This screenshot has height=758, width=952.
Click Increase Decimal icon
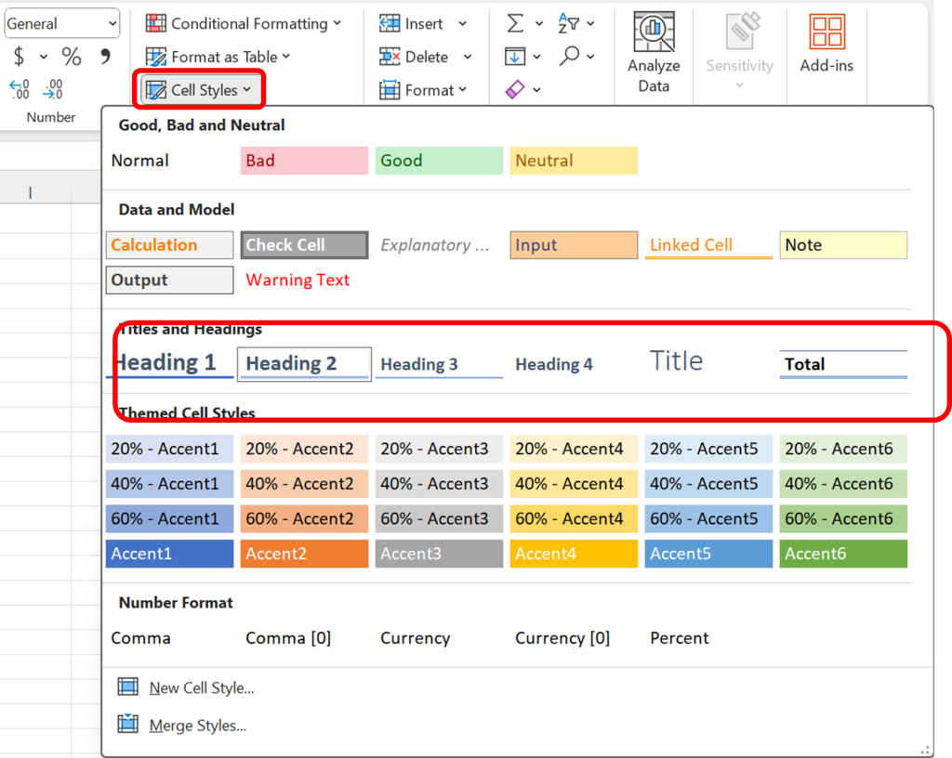(x=20, y=90)
